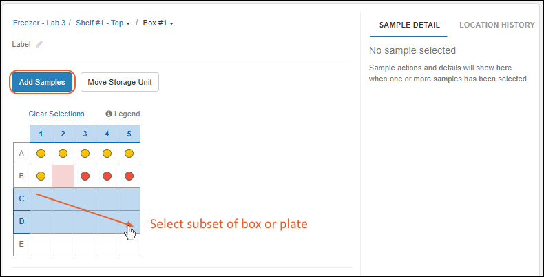This screenshot has height=277, width=544.
Task: Open the Box #1 dropdown
Action: 158,23
